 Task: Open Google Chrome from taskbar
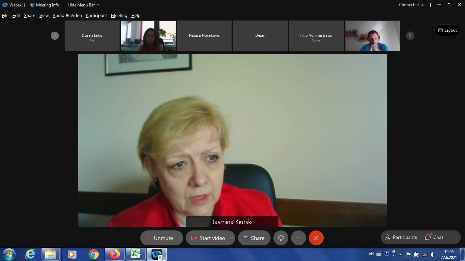[x=93, y=254]
